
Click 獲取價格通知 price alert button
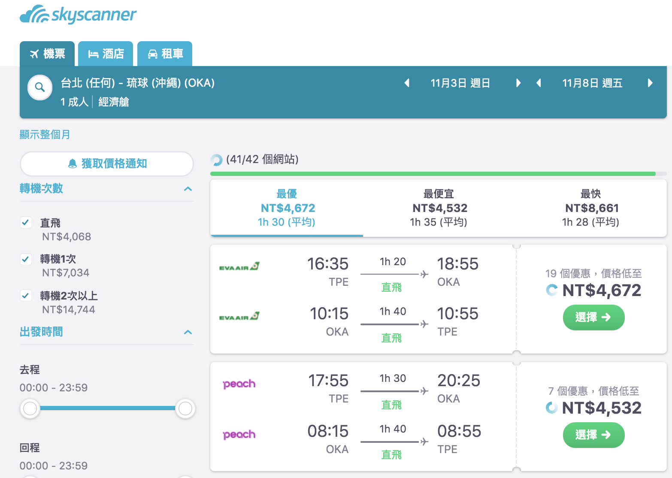tap(107, 163)
